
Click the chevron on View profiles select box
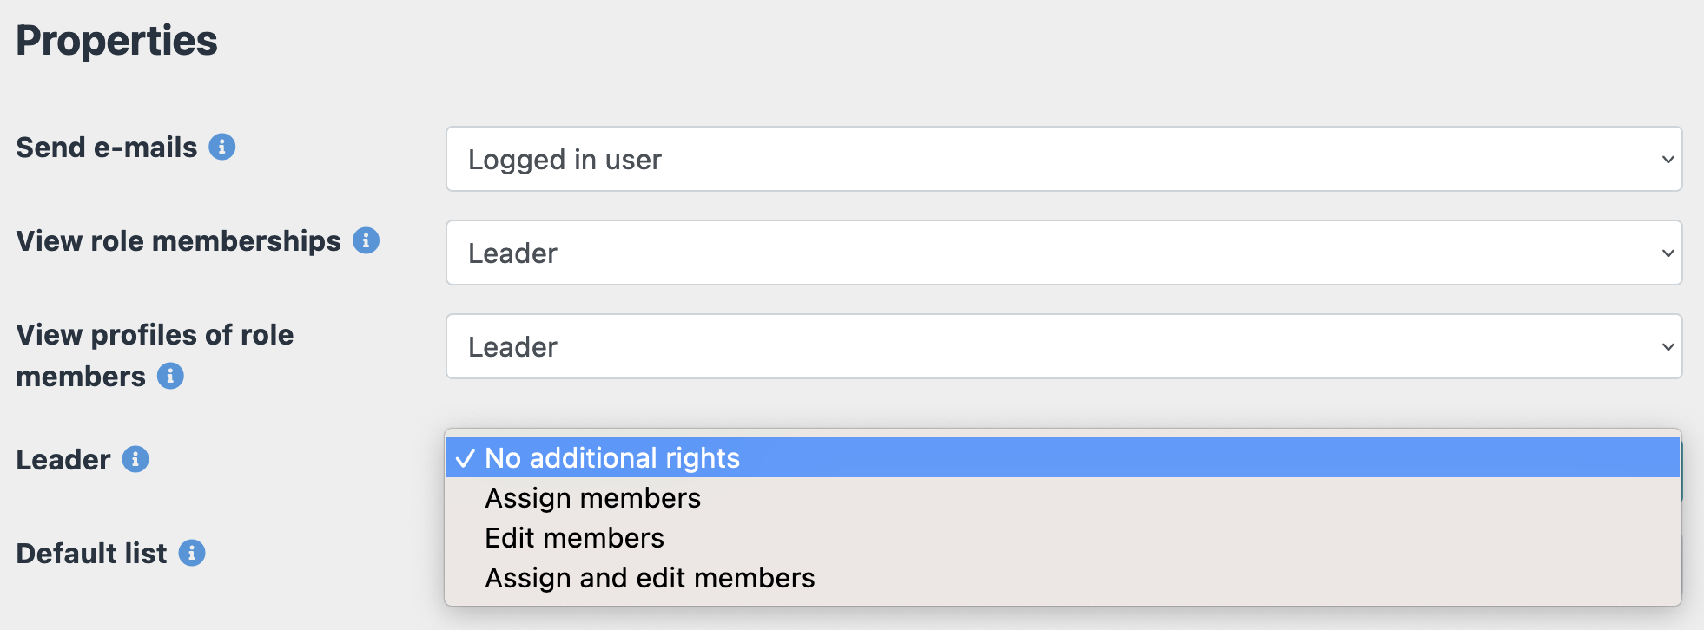tap(1668, 347)
